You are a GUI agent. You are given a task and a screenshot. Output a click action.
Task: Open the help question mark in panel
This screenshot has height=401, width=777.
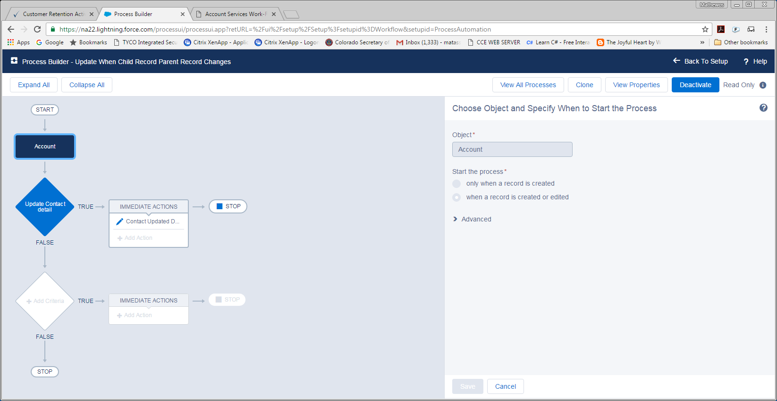pos(763,108)
